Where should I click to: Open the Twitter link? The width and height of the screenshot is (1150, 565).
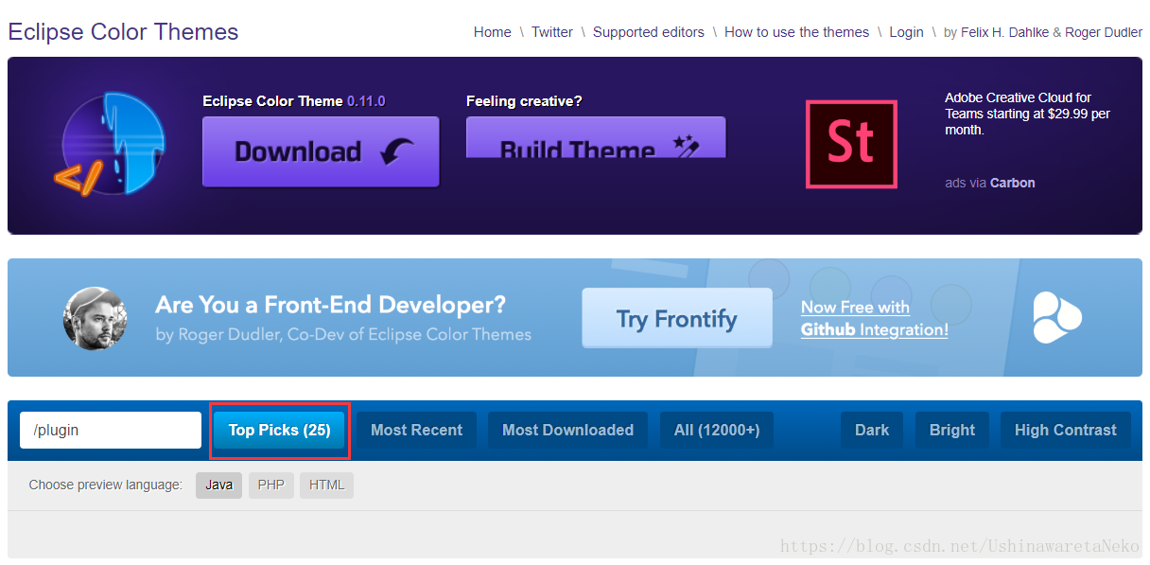(x=552, y=32)
